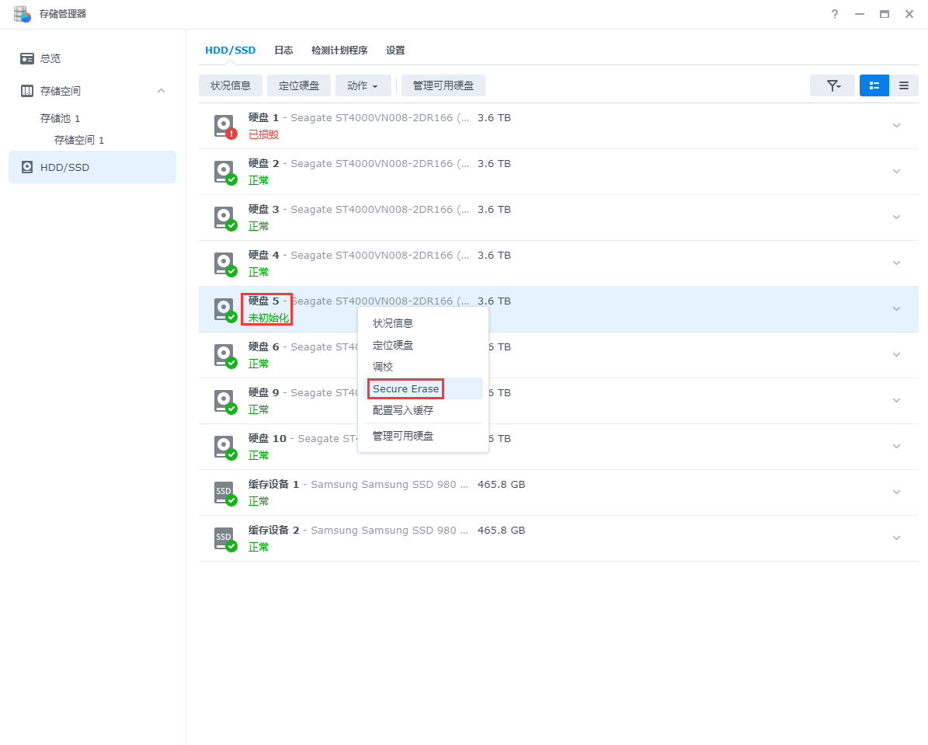Screen dimensions: 928x745
Task: Switch to detailed list view icon
Action: (874, 85)
